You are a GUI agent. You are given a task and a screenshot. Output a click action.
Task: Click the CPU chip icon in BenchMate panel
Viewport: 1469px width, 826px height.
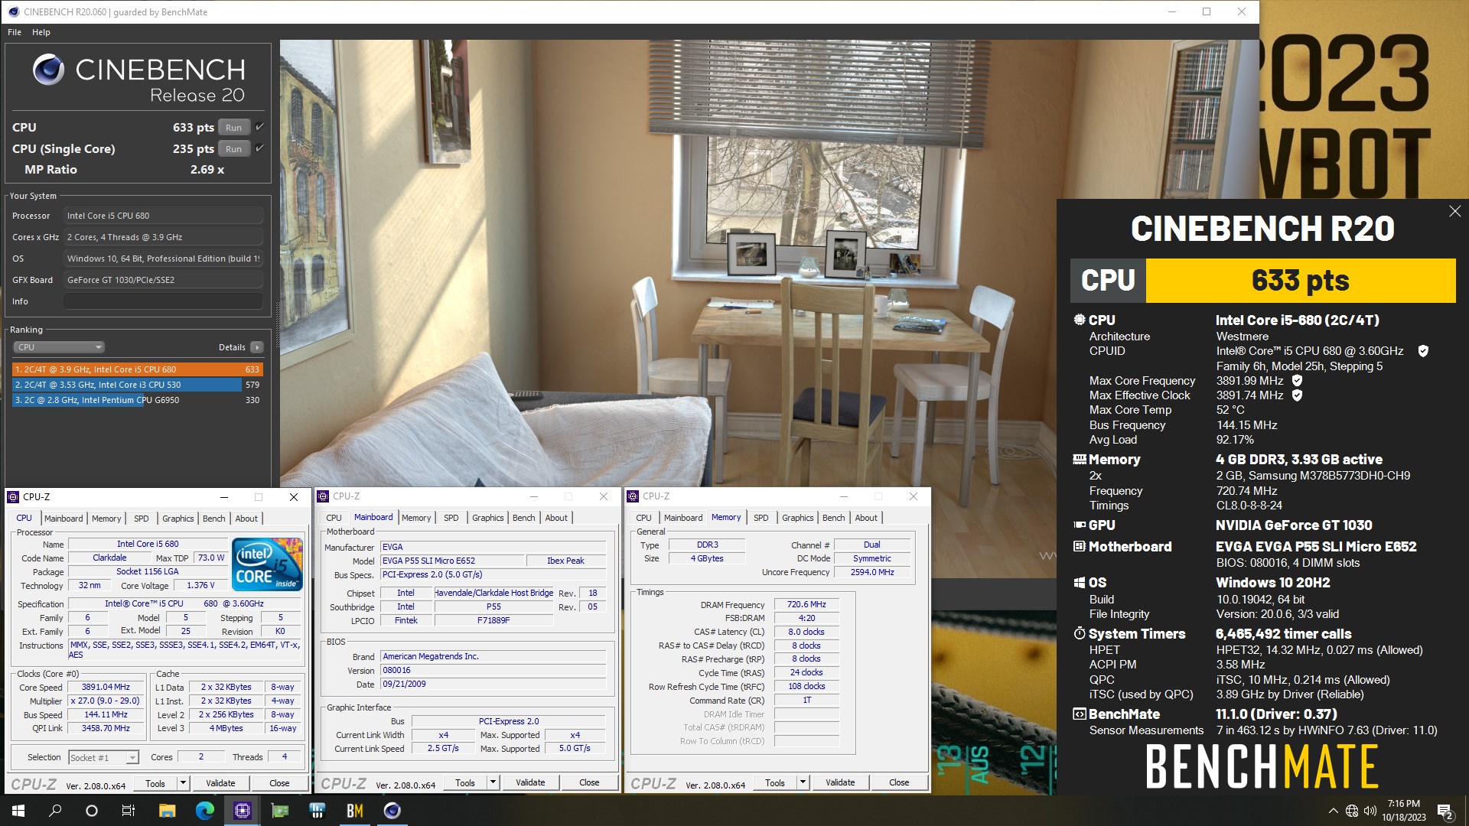pos(1080,320)
